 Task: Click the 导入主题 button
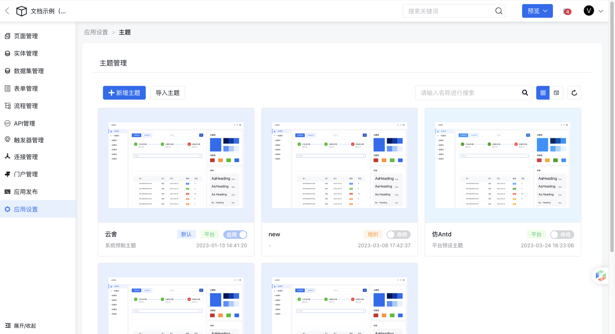(168, 93)
